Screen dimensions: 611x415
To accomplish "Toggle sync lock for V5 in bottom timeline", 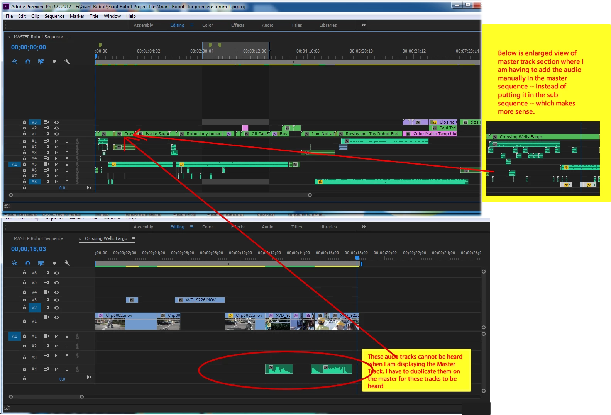I will coord(46,282).
